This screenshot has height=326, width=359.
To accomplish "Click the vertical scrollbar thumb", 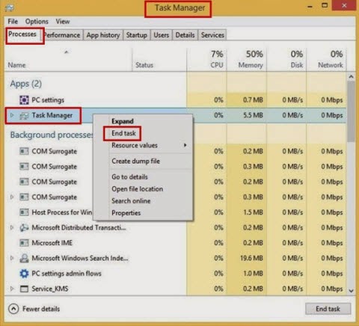I will [x=351, y=111].
